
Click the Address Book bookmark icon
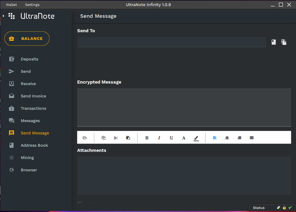(12, 145)
